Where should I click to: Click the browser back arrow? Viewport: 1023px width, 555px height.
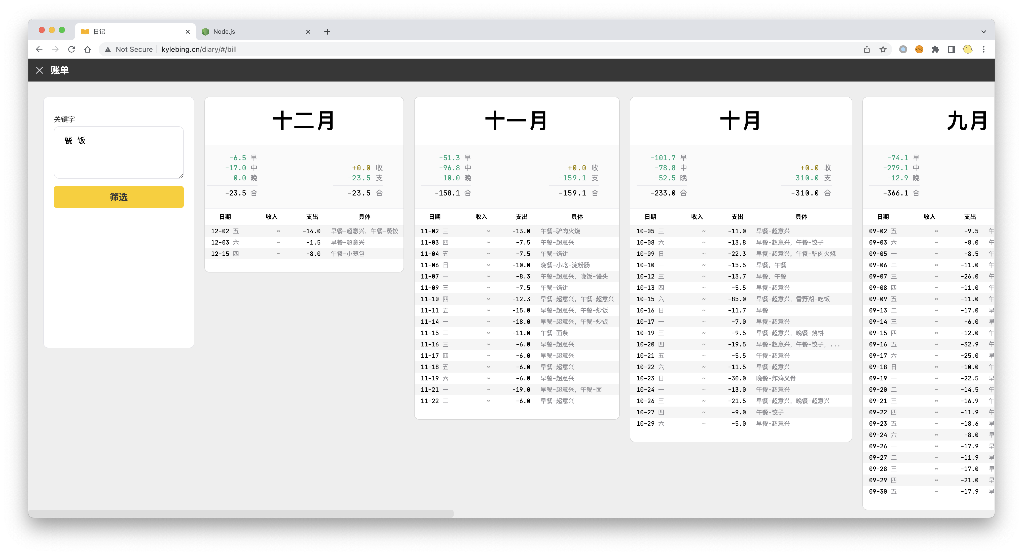(x=39, y=49)
